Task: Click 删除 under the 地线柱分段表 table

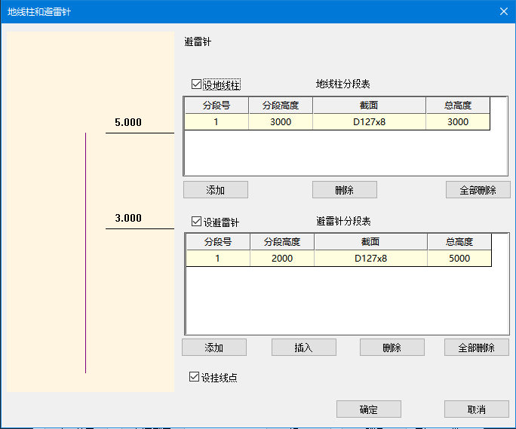Action: tap(345, 190)
